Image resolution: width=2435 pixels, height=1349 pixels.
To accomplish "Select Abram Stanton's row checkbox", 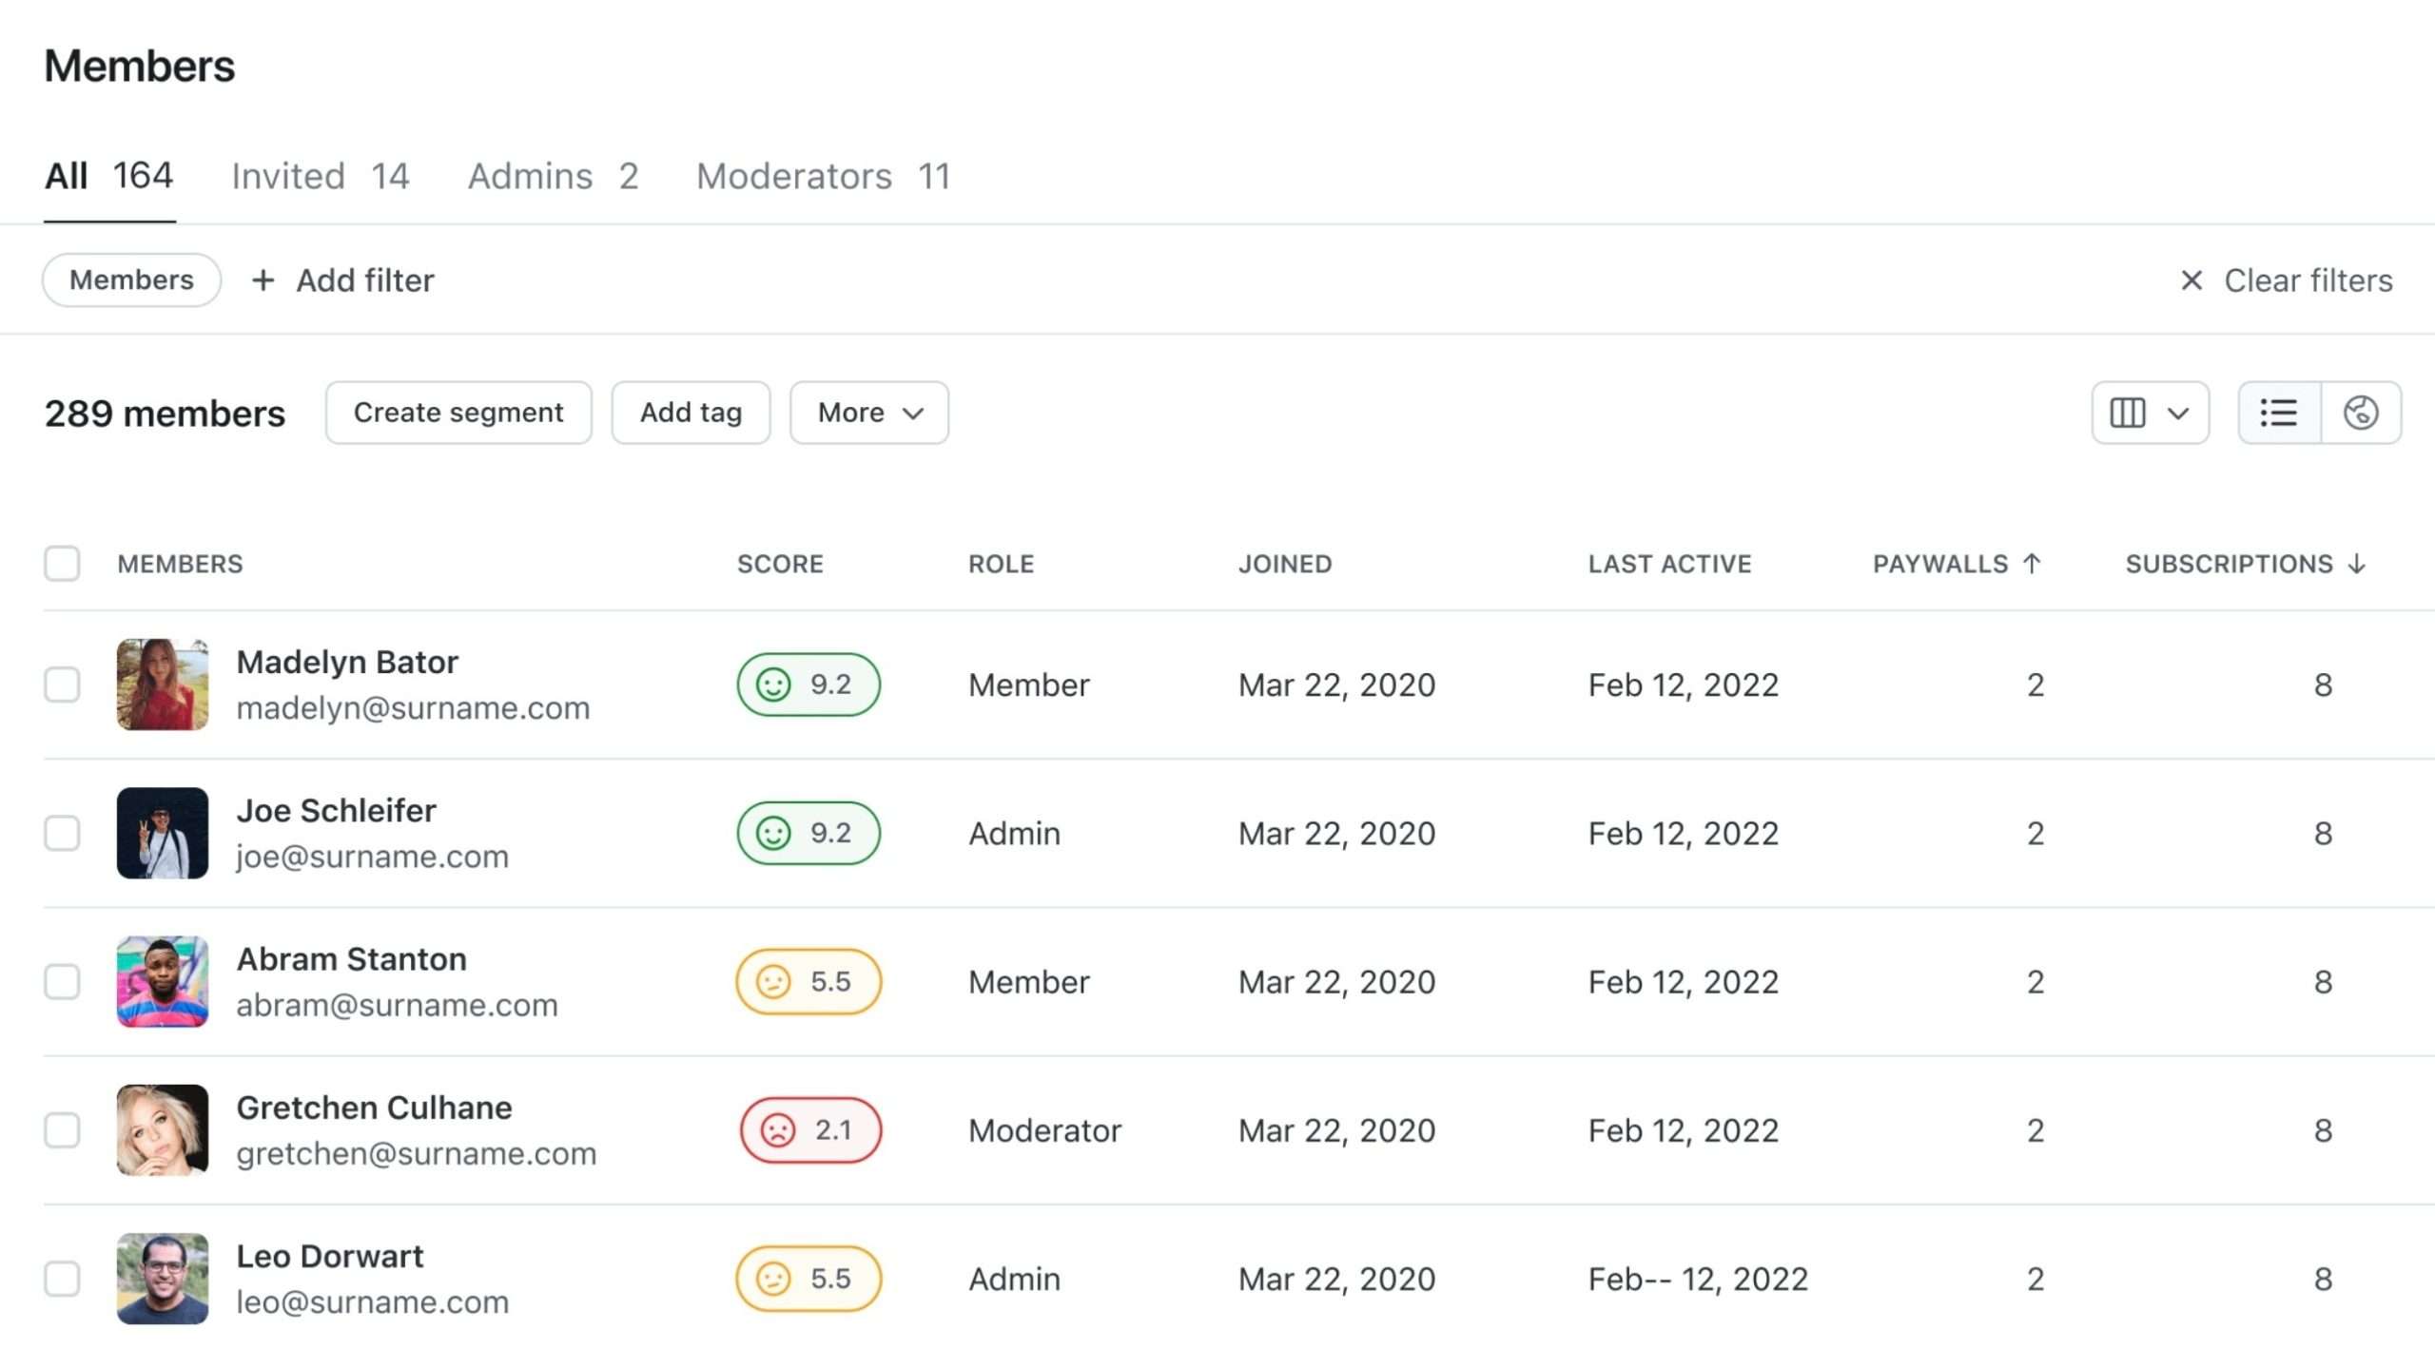I will pyautogui.click(x=62, y=981).
